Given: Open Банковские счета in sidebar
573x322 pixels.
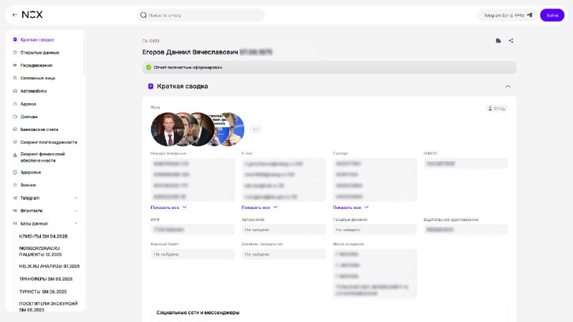Looking at the screenshot, I should pyautogui.click(x=39, y=130).
